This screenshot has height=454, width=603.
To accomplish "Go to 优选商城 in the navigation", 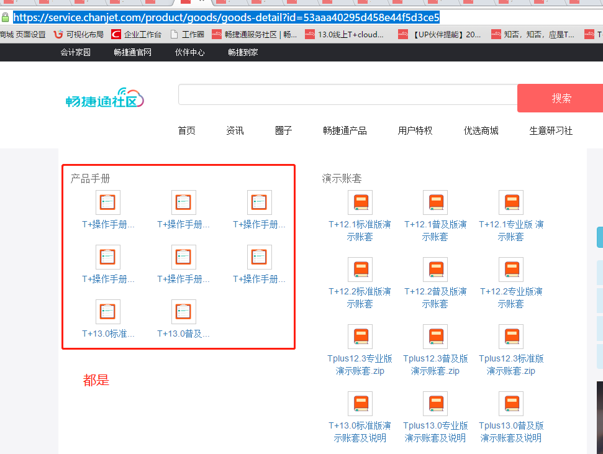I will [x=481, y=131].
